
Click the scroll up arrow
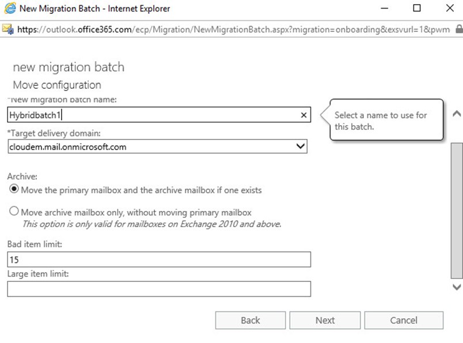pyautogui.click(x=457, y=114)
